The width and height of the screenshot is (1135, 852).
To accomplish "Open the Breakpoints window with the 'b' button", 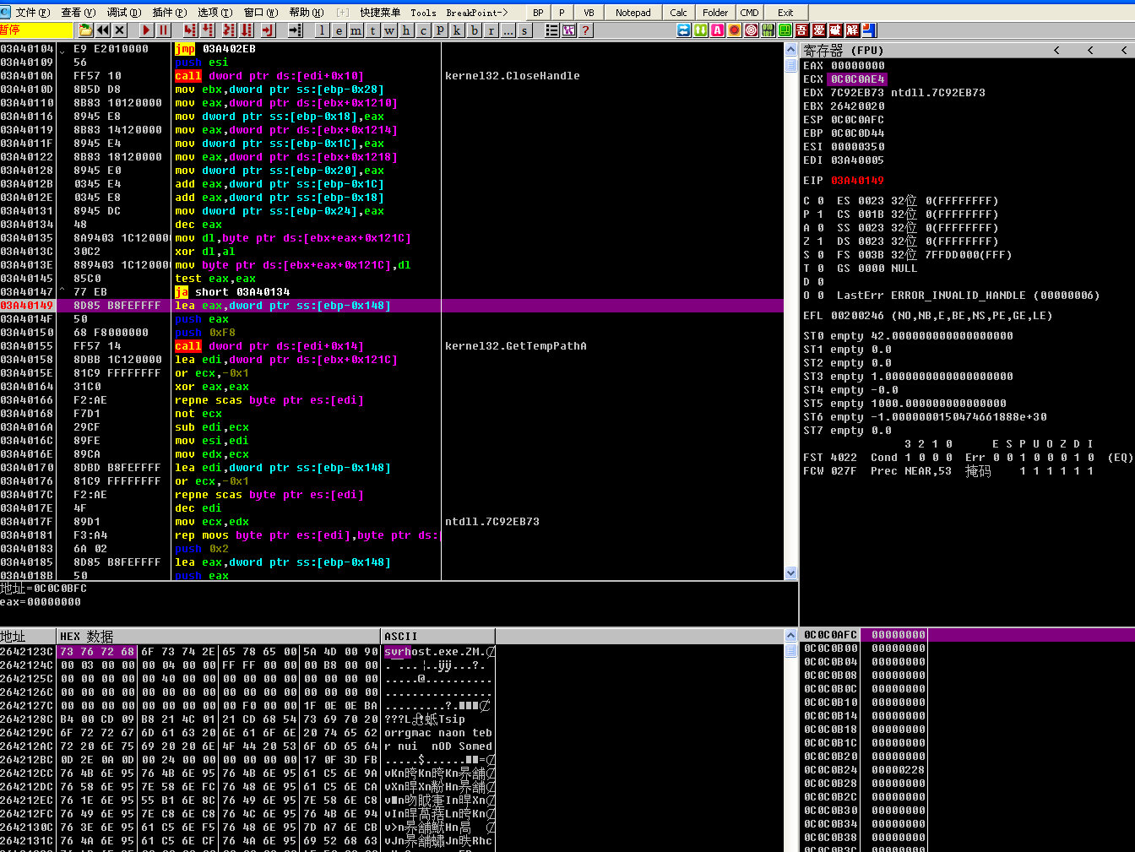I will [x=475, y=30].
